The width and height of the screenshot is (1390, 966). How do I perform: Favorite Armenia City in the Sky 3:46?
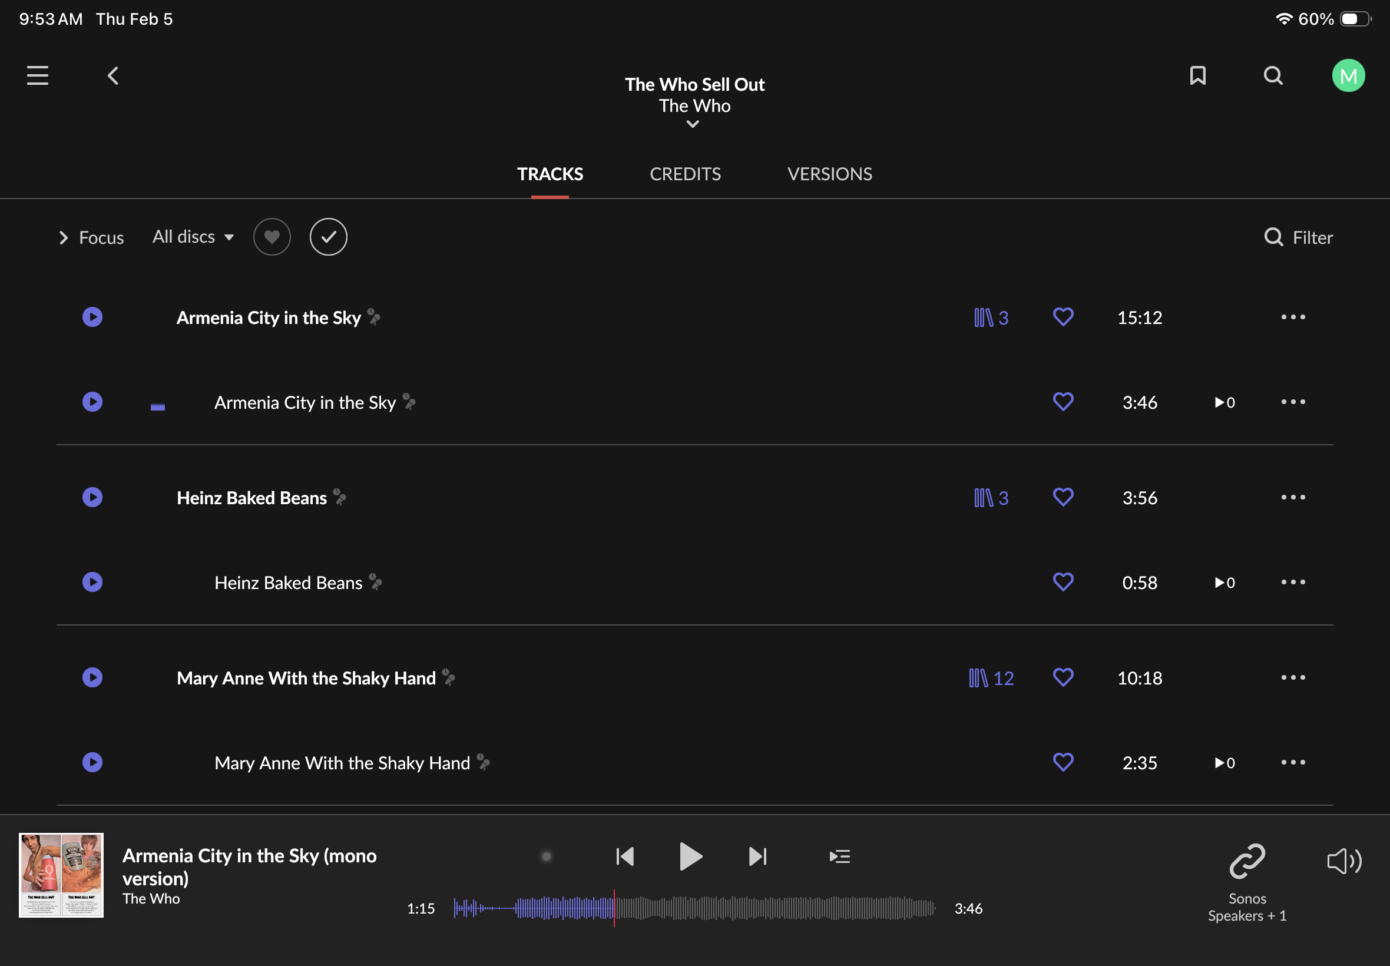(x=1063, y=402)
